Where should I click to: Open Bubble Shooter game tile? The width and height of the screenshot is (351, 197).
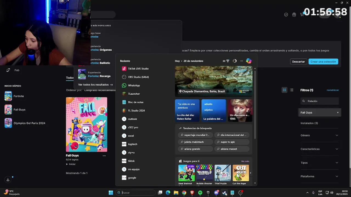(204, 175)
